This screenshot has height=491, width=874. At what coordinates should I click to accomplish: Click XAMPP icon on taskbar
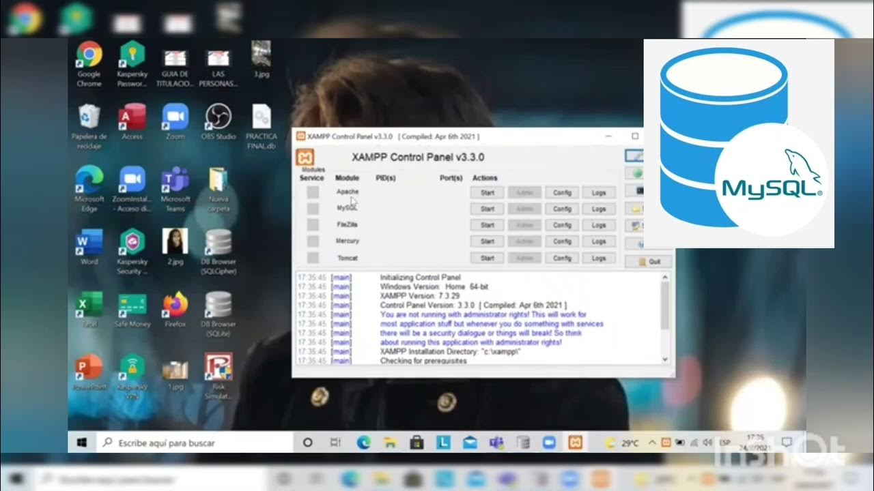click(x=576, y=443)
